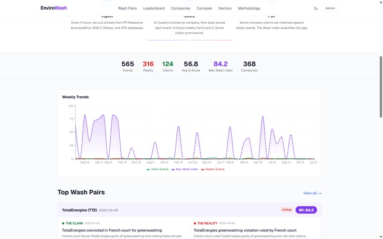Open the TotalEnergies (TTE) pair header
The image size is (383, 239).
click(x=190, y=210)
